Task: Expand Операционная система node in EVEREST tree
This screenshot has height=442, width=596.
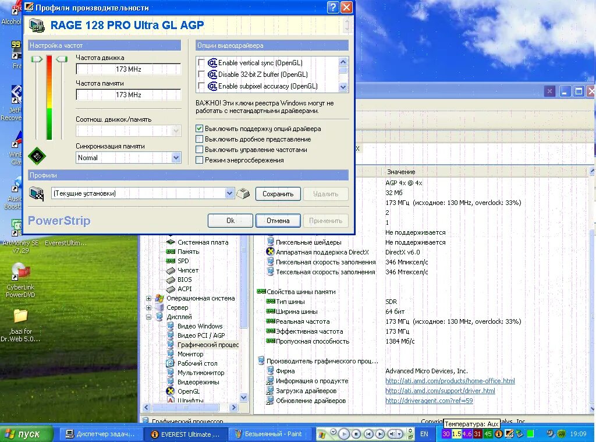Action: [148, 298]
